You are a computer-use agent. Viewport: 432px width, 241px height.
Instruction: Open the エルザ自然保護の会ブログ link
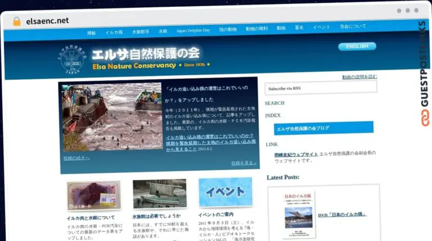319,128
